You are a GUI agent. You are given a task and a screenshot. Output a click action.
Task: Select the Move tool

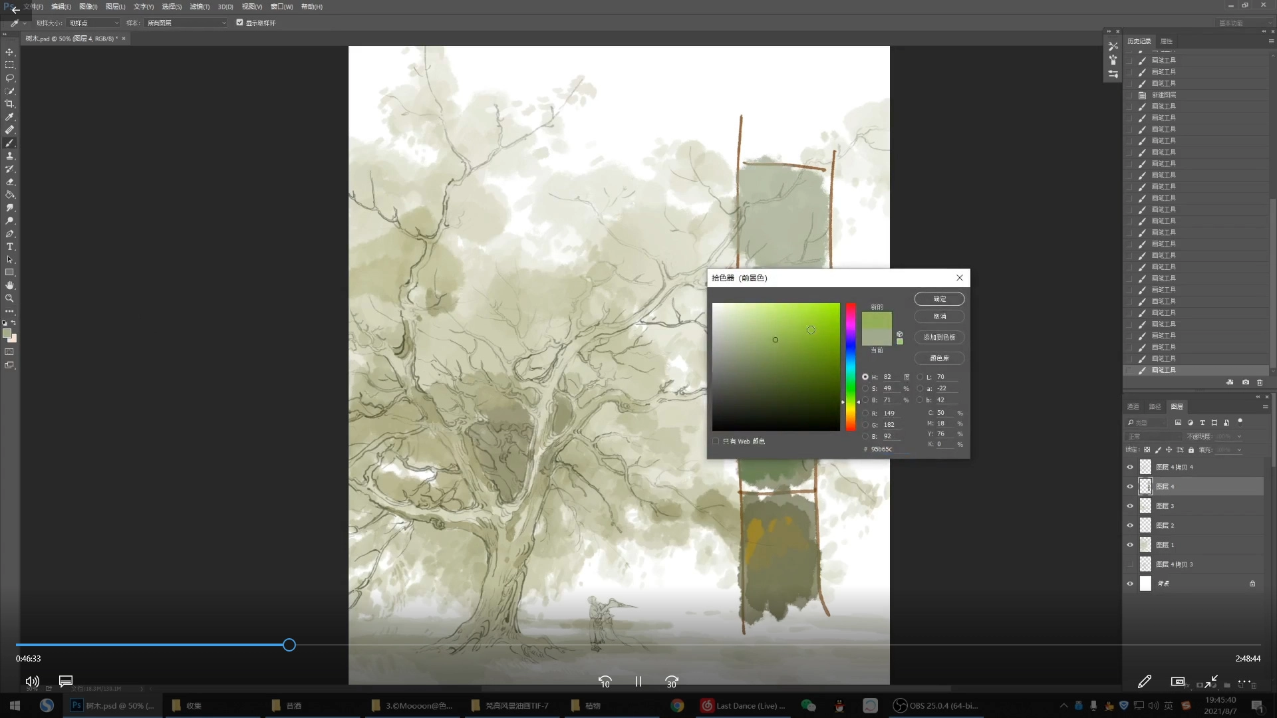point(9,52)
